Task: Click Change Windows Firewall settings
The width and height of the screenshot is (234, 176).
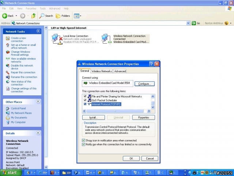Action: pyautogui.click(x=20, y=53)
